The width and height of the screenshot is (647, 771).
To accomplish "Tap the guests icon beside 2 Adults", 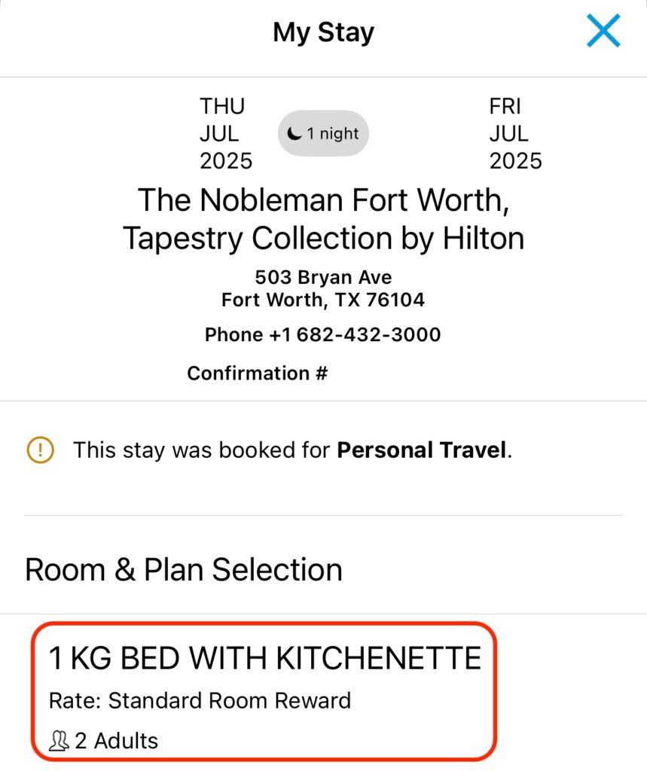I will tap(59, 741).
